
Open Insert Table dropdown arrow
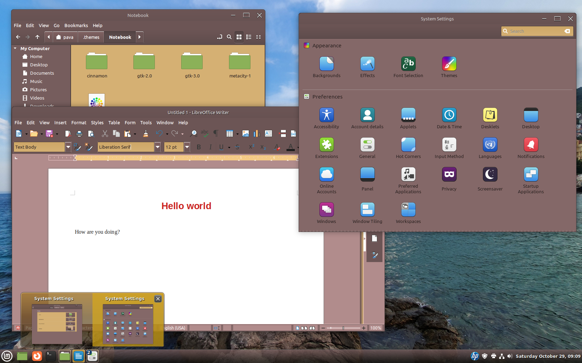pos(237,134)
